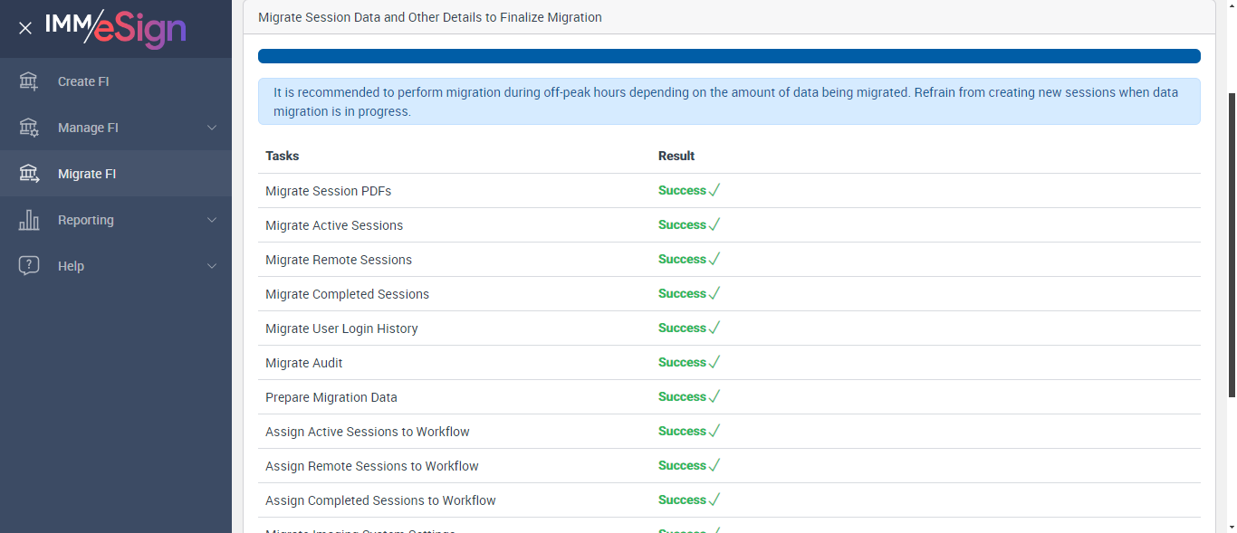The image size is (1237, 533).
Task: Open the Reporting menu item
Action: point(116,220)
